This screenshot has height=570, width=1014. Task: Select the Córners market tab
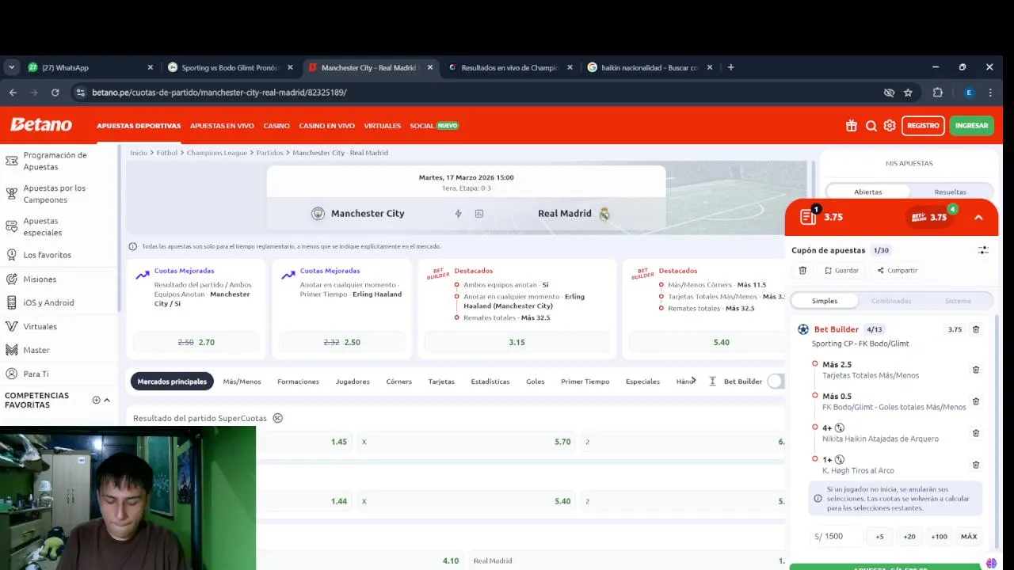click(399, 382)
